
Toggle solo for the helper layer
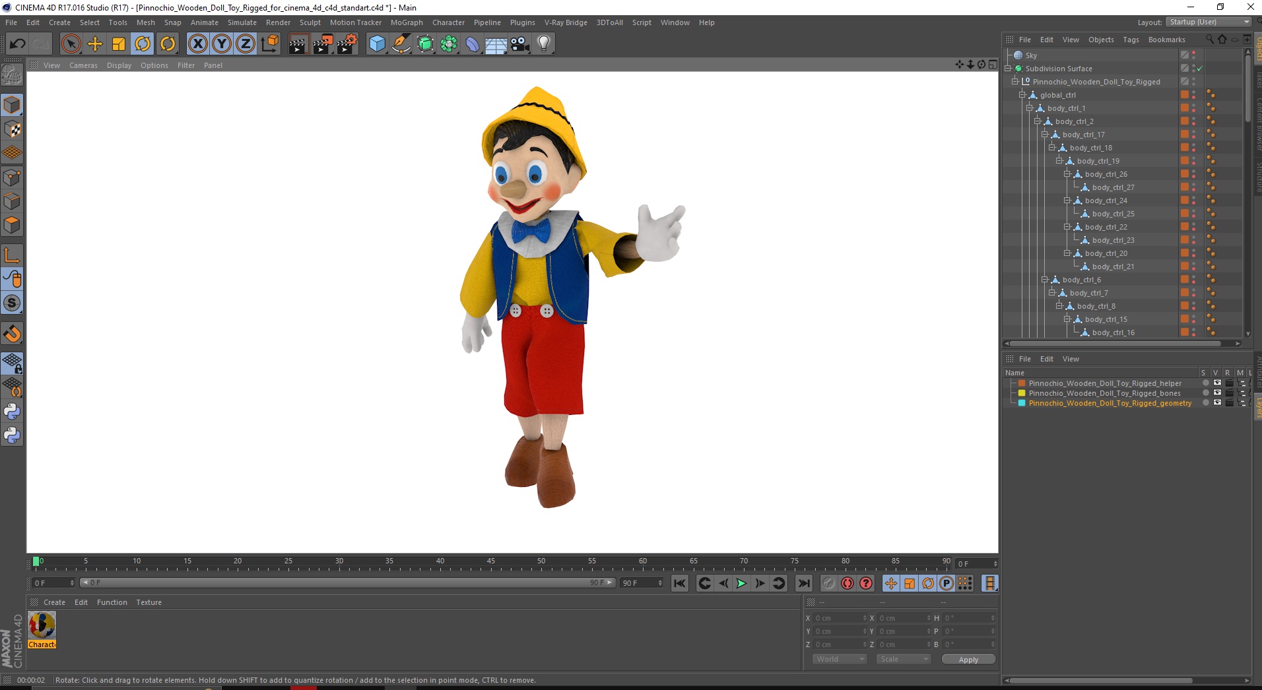[1206, 383]
